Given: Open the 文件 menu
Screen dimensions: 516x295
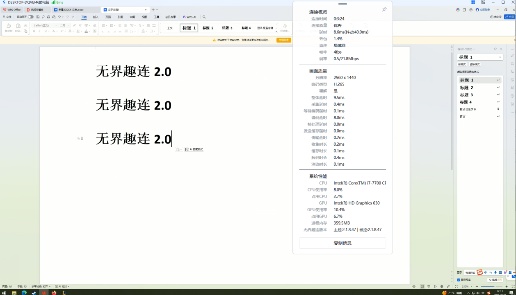Looking at the screenshot, I should (x=7, y=17).
